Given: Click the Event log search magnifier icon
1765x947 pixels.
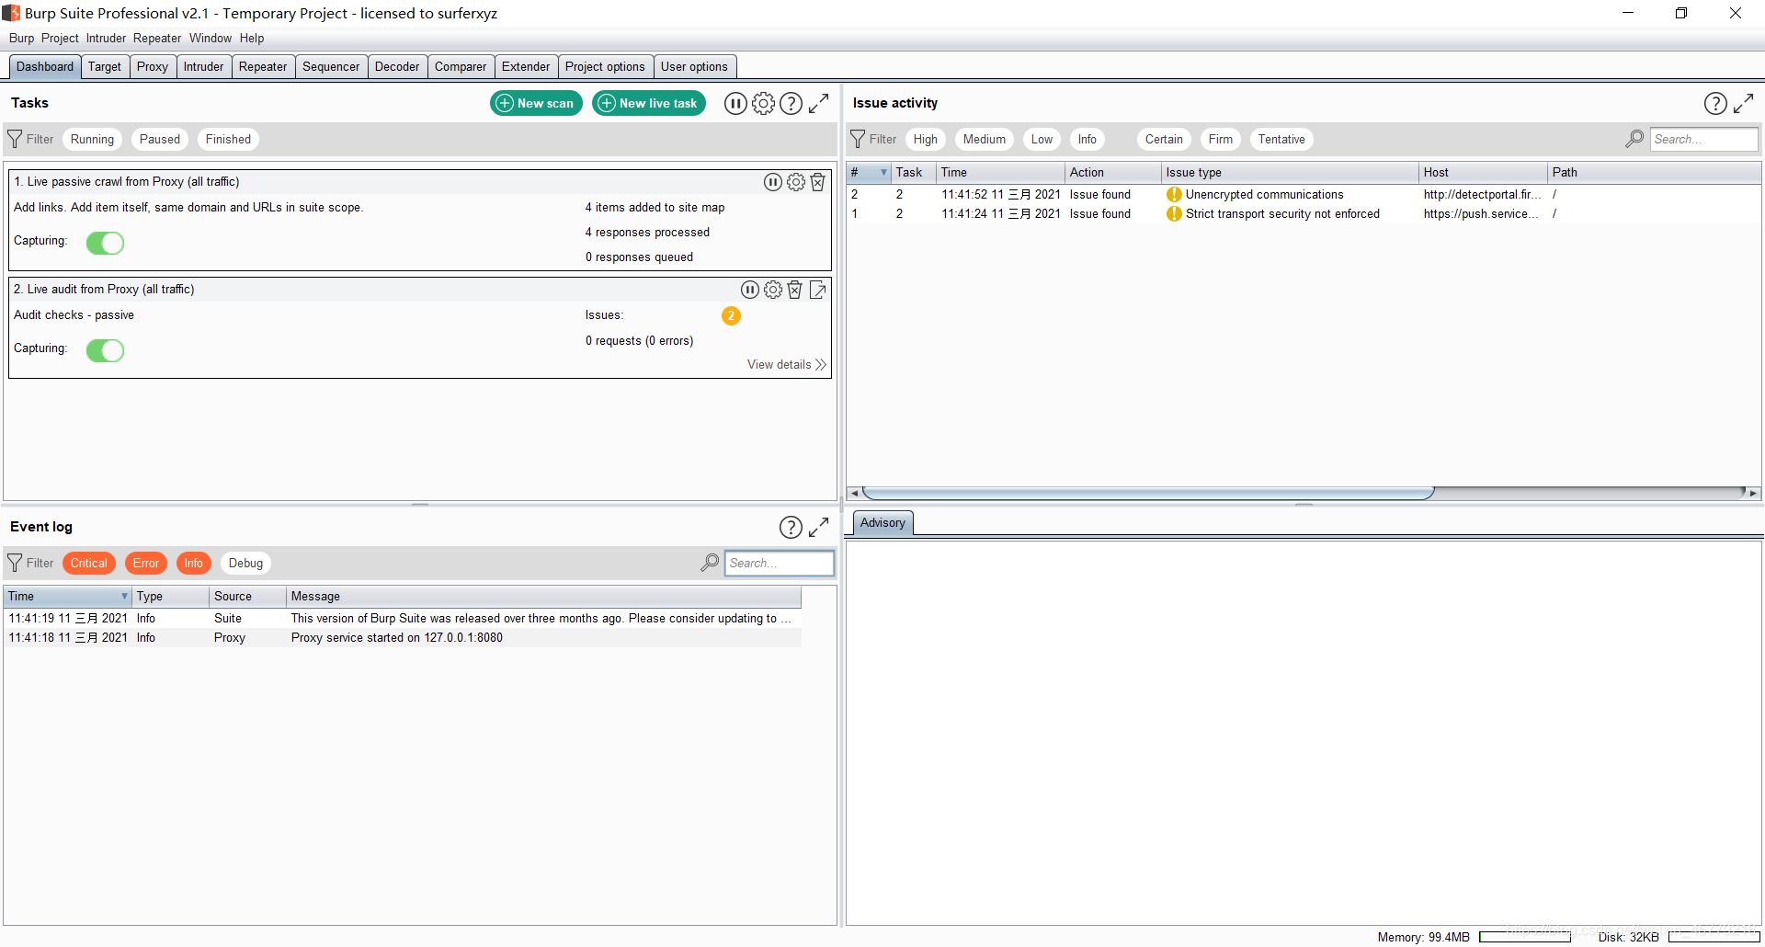Looking at the screenshot, I should (710, 563).
